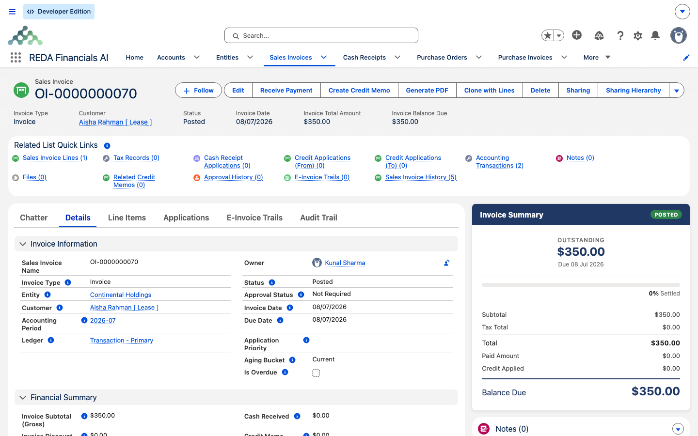Open the Audit Trail tab
Viewport: 698px width, 436px height.
(318, 218)
